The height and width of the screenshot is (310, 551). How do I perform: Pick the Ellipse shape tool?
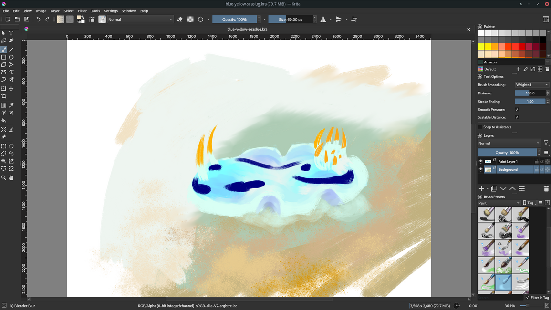11,57
